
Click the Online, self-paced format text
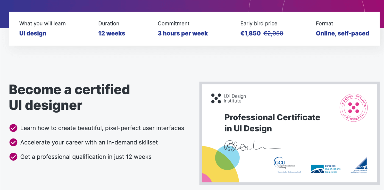tap(342, 33)
